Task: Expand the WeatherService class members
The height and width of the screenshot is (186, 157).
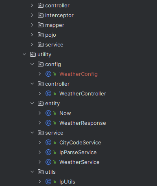Action: 40,162
